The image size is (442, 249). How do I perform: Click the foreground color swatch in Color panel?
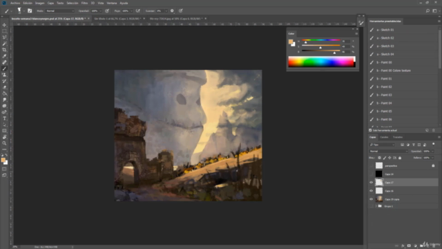pos(291,41)
